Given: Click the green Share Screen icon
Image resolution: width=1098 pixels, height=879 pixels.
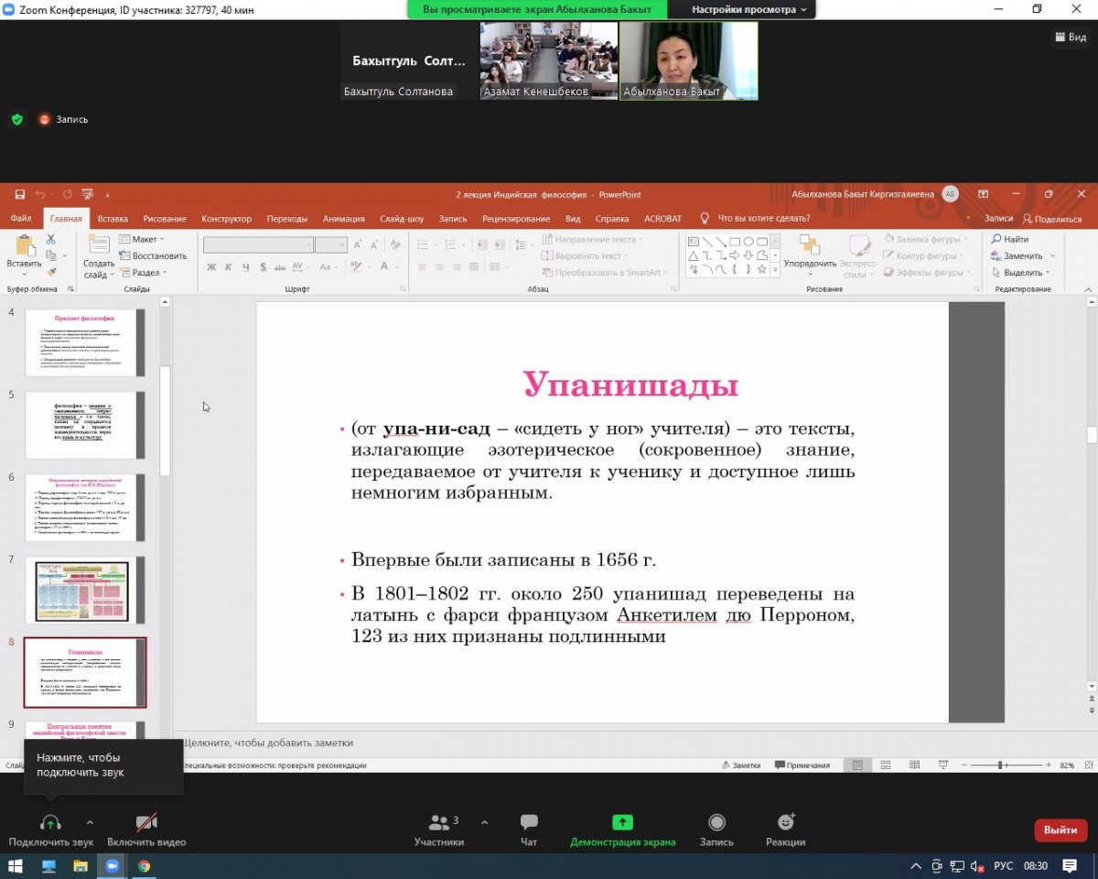Looking at the screenshot, I should point(622,822).
